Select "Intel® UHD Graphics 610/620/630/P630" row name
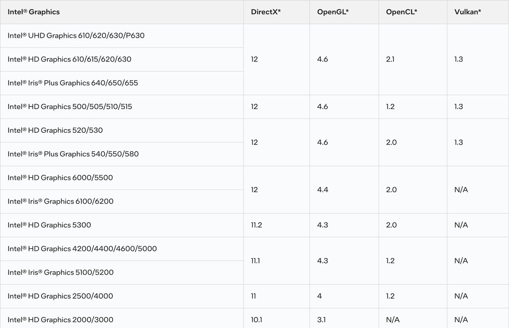 (x=76, y=36)
